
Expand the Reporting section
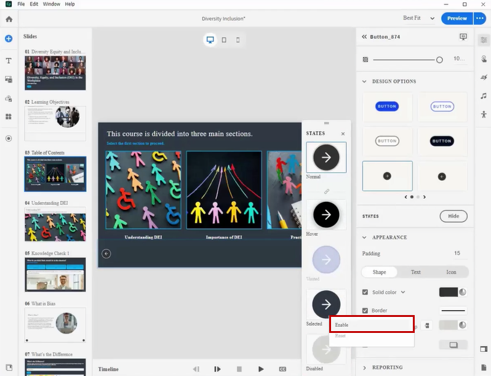click(x=364, y=367)
